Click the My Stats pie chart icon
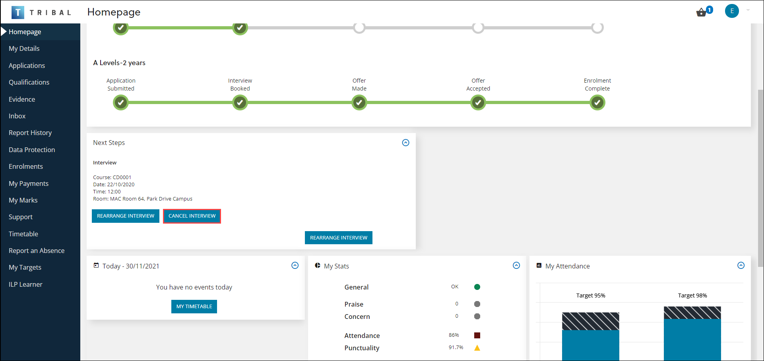 tap(318, 265)
